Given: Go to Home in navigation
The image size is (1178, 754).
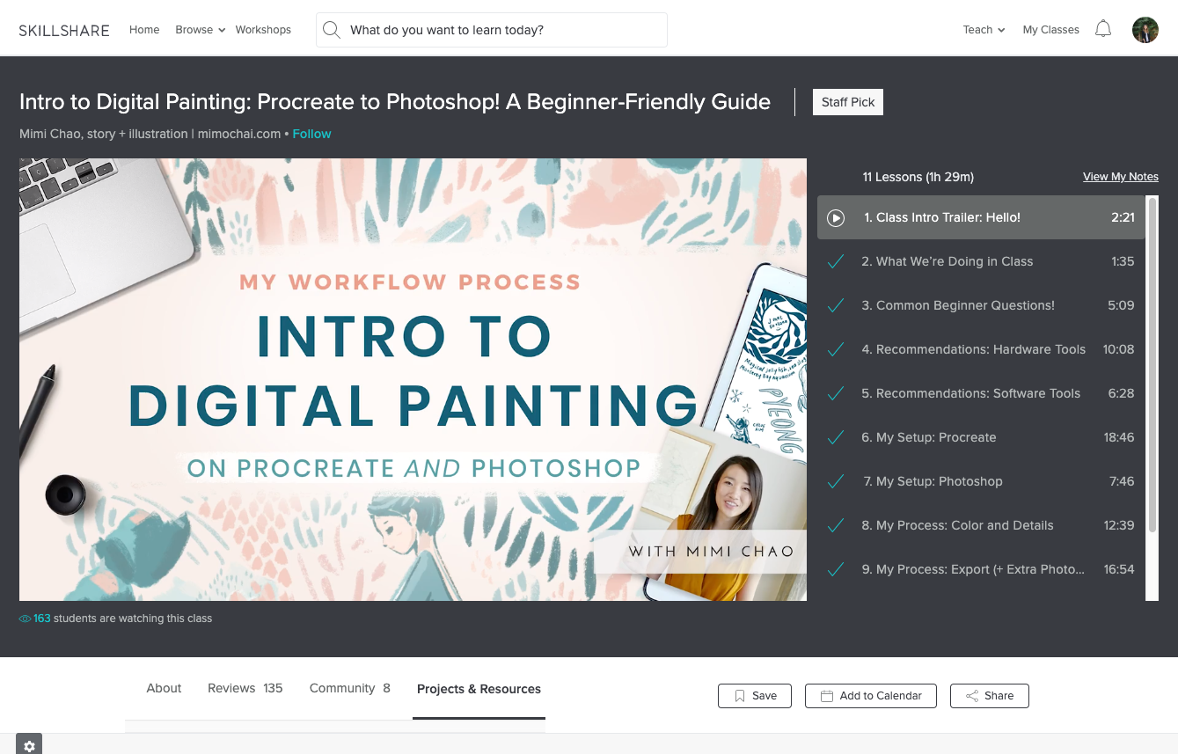Looking at the screenshot, I should click(x=144, y=30).
